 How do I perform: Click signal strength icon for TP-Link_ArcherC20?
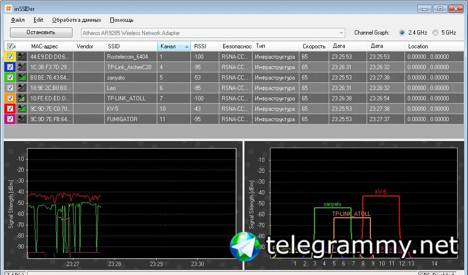[x=22, y=67]
